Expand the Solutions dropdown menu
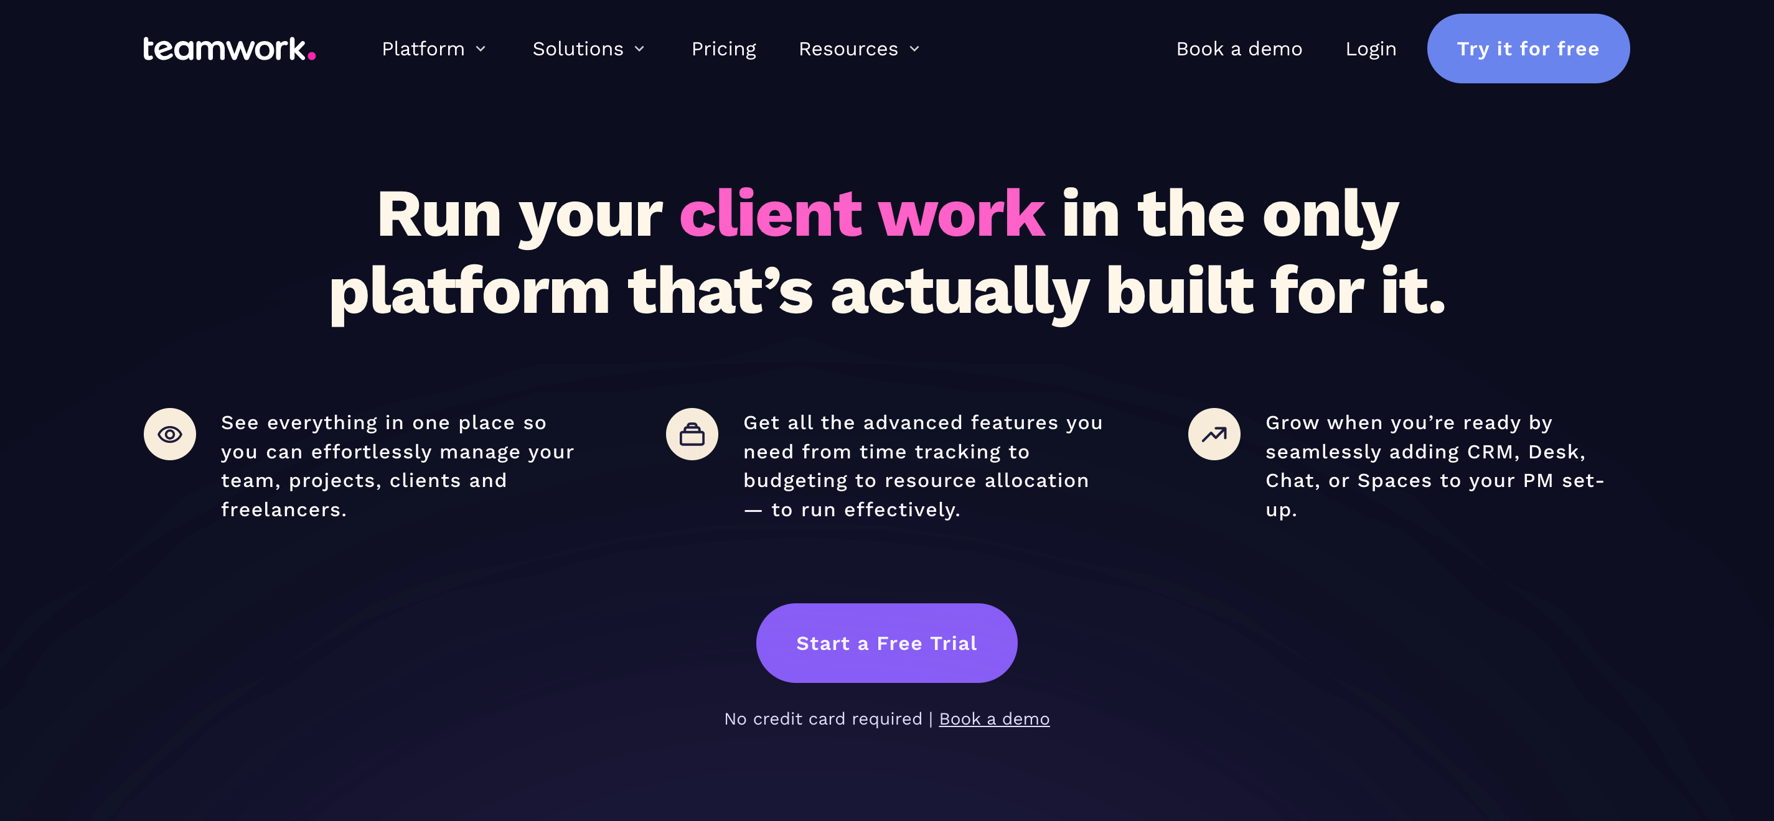The width and height of the screenshot is (1774, 821). 589,47
